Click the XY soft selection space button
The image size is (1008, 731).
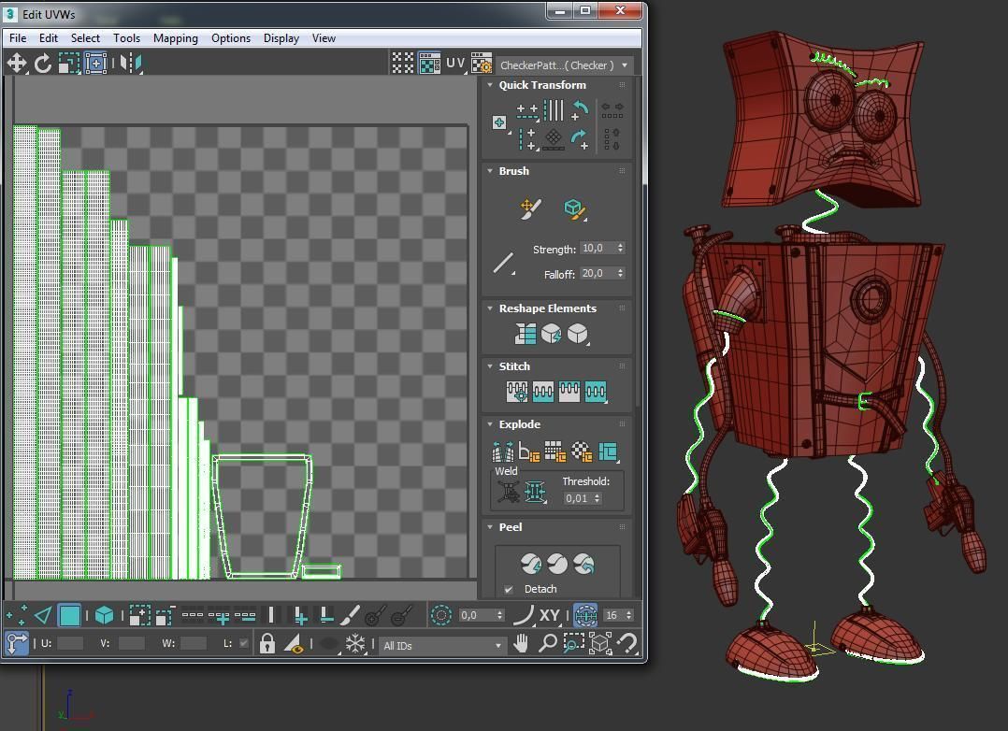[x=550, y=615]
